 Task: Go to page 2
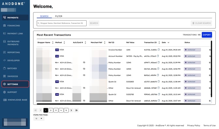pos(51,110)
